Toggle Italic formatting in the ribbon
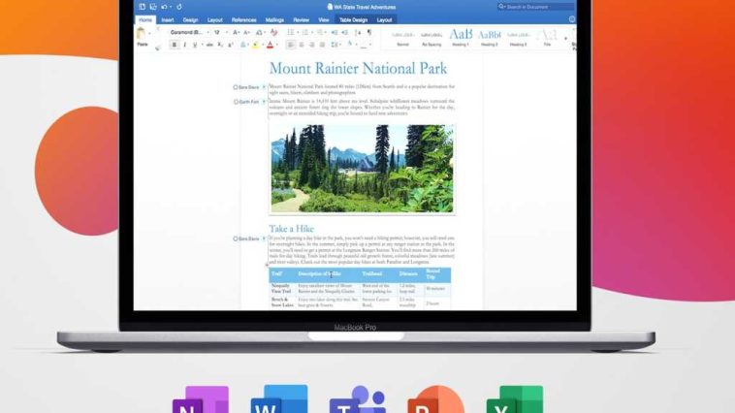Image resolution: width=735 pixels, height=413 pixels. (184, 45)
